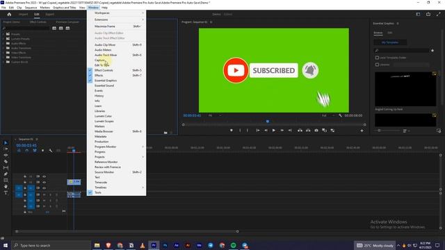Screen dimensions: 445x250
Task: Switch to the Export tab
Action: [x=49, y=14]
